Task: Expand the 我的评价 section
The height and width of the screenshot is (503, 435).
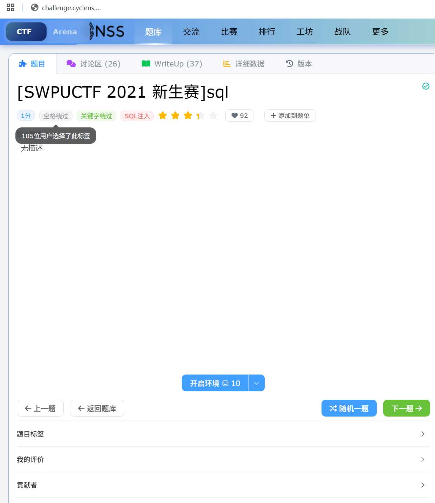Action: click(223, 459)
